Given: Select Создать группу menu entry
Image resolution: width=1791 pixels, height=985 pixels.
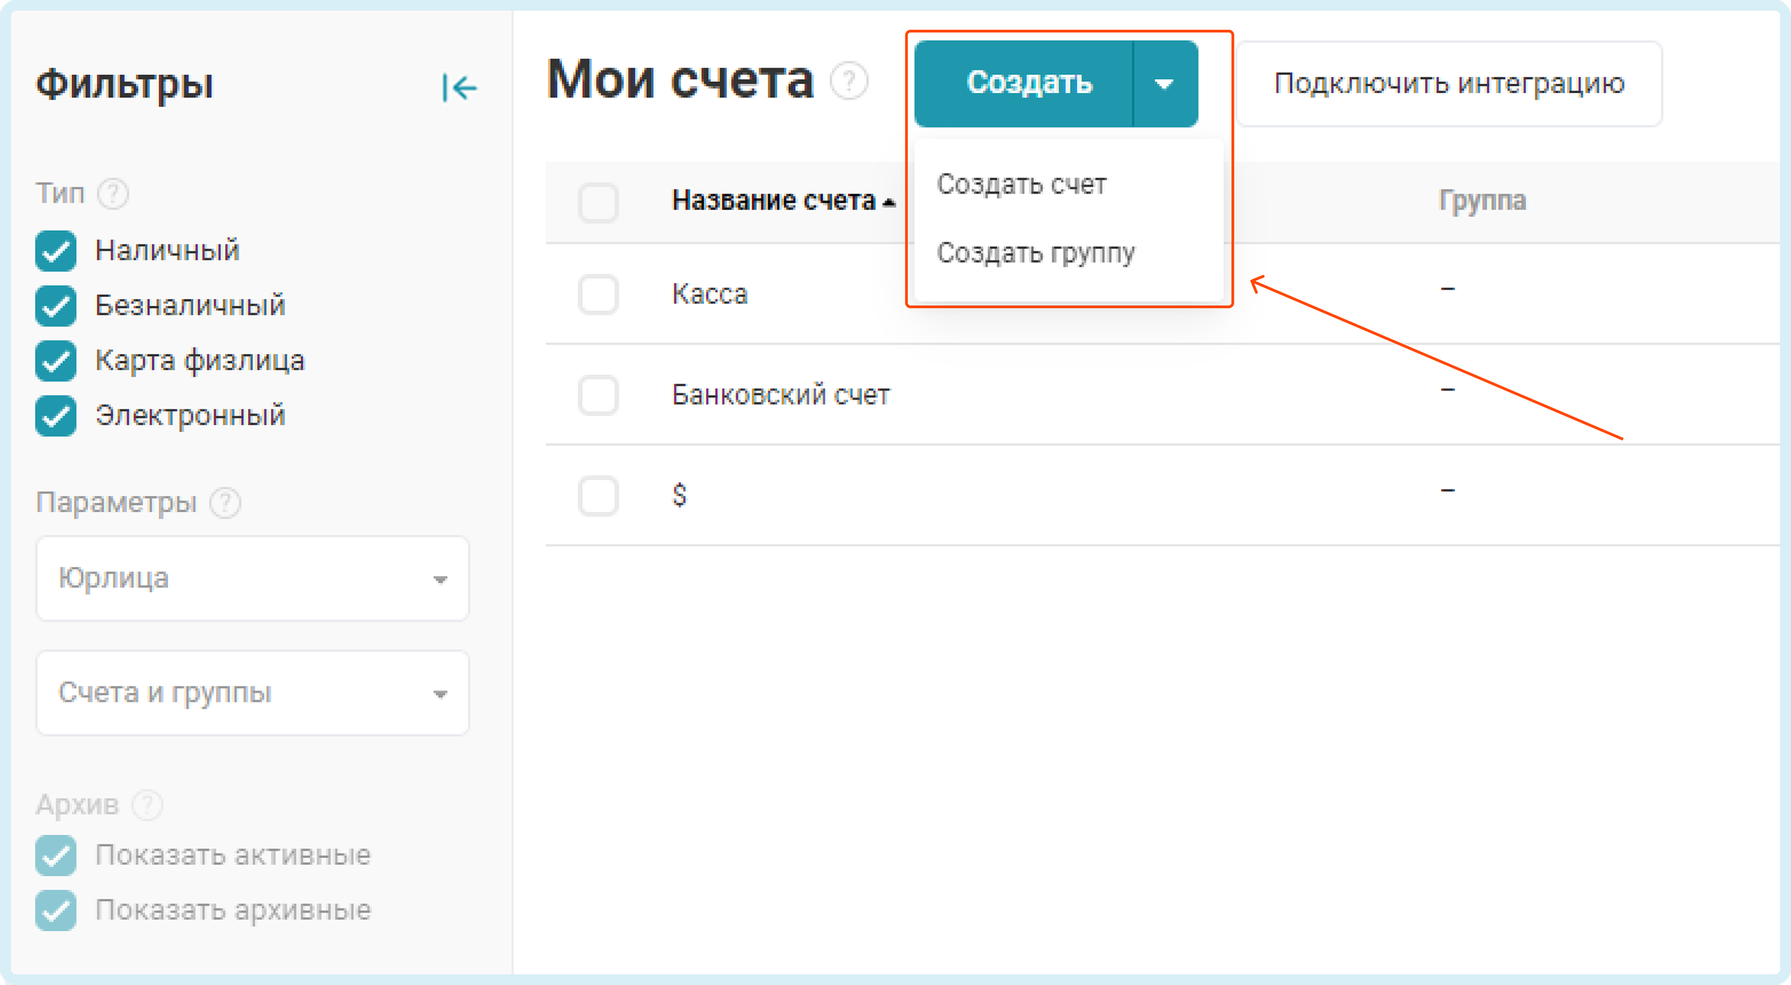Looking at the screenshot, I should tap(1035, 253).
